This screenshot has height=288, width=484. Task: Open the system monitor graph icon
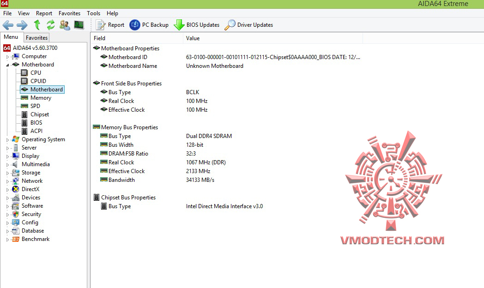(x=79, y=24)
